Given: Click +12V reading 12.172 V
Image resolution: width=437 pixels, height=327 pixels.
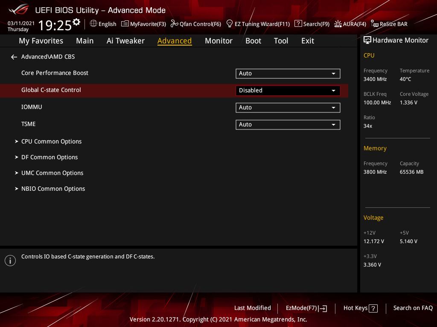Looking at the screenshot, I should tap(374, 241).
